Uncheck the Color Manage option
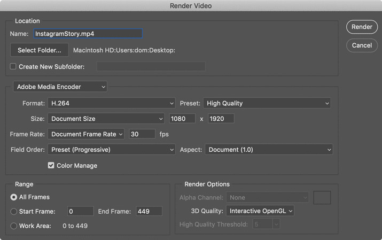 (x=51, y=166)
